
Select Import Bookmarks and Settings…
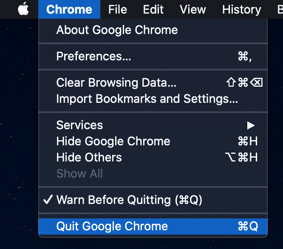pyautogui.click(x=153, y=99)
